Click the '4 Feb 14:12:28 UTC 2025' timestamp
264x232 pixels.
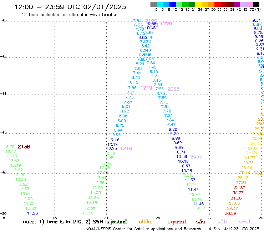pyautogui.click(x=234, y=229)
